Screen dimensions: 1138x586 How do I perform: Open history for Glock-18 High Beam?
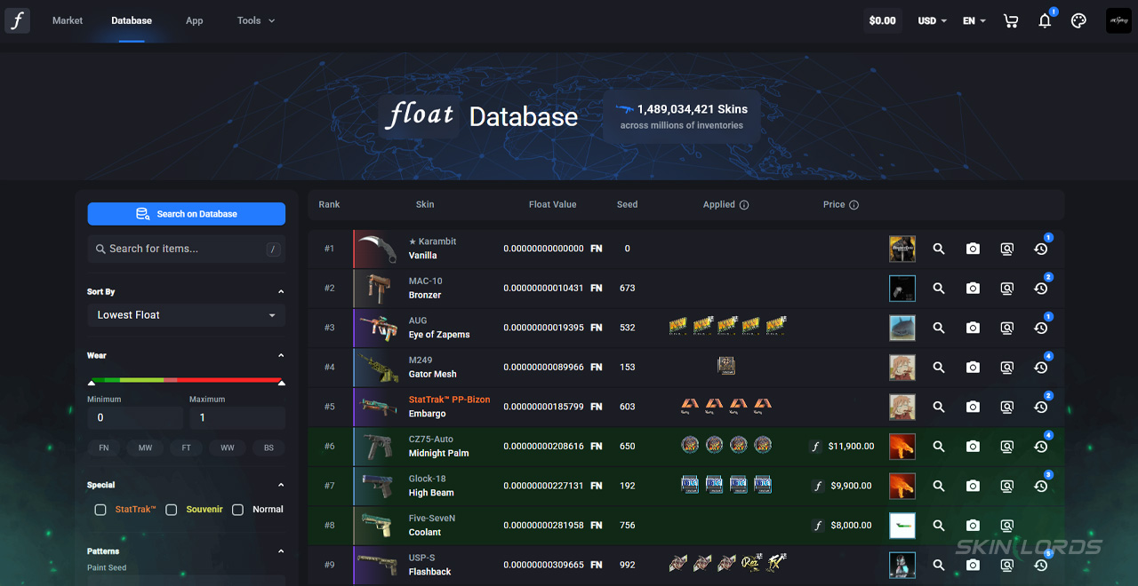(1040, 486)
